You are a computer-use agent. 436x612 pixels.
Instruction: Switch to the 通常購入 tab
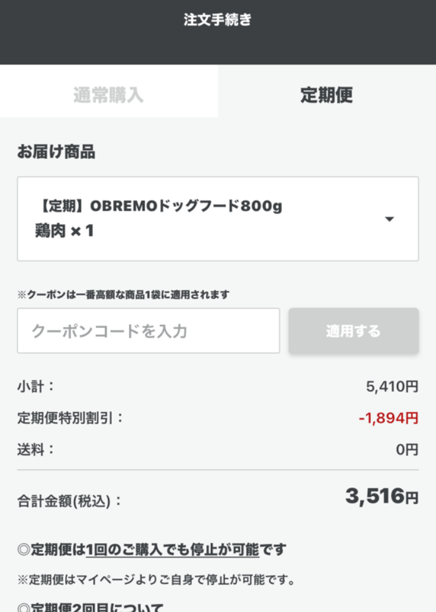pyautogui.click(x=109, y=95)
